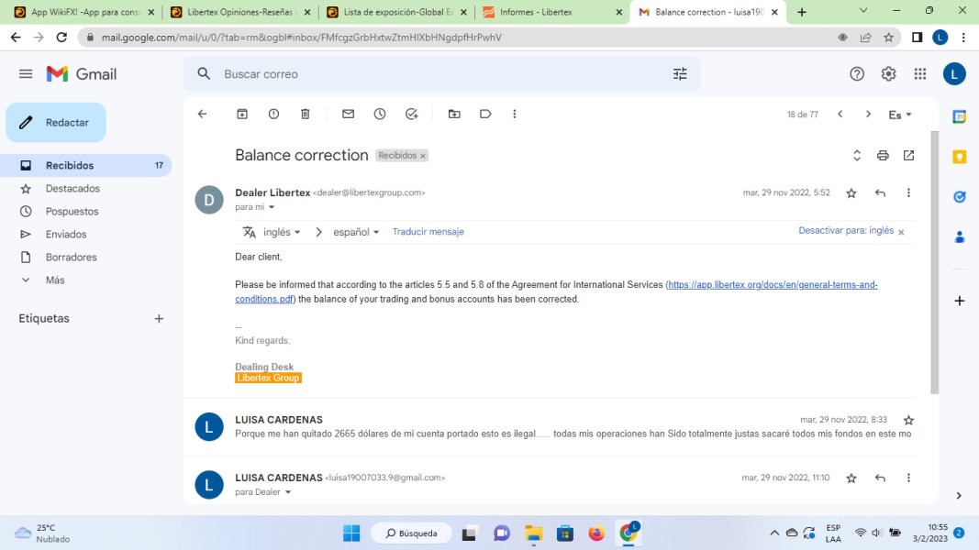The image size is (979, 550).
Task: Add the email to Tasks
Action: [x=411, y=114]
